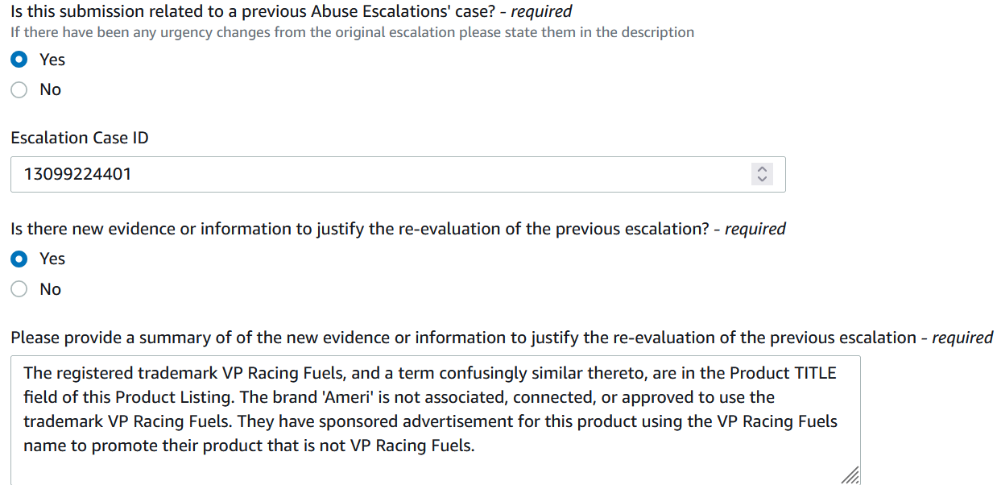Select No for previous Abuse Escalations case
The image size is (997, 485).
click(x=20, y=89)
